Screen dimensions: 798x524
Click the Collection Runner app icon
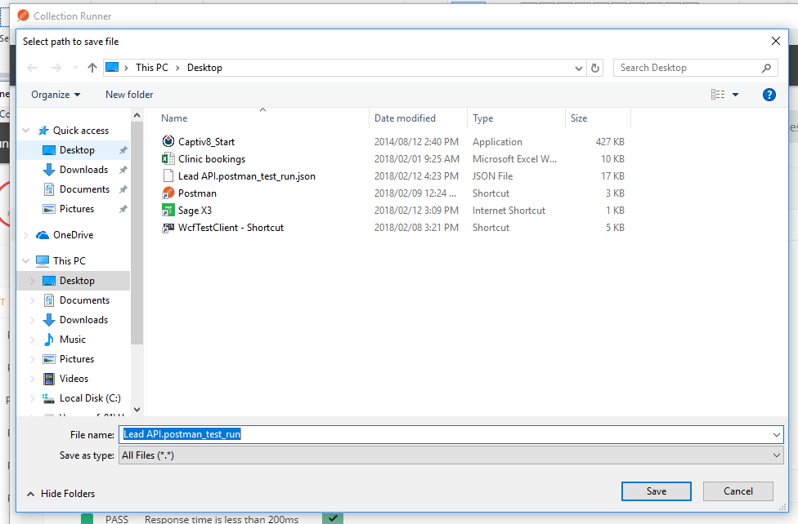pos(23,15)
